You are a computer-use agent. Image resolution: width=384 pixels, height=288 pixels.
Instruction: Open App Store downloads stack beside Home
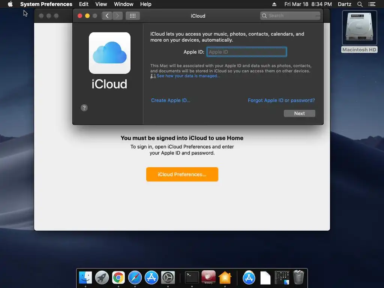[249, 277]
